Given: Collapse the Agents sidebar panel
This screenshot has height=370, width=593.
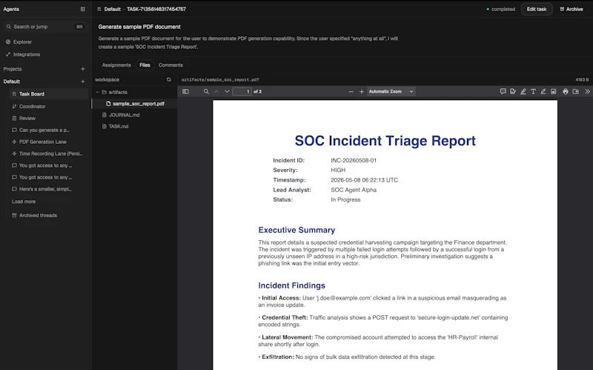Looking at the screenshot, I should pyautogui.click(x=83, y=9).
